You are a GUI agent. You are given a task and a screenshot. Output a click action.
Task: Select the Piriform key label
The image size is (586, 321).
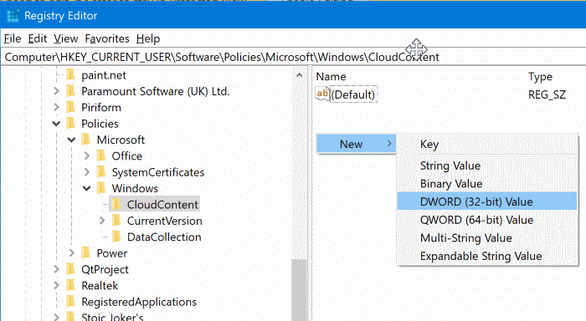101,108
